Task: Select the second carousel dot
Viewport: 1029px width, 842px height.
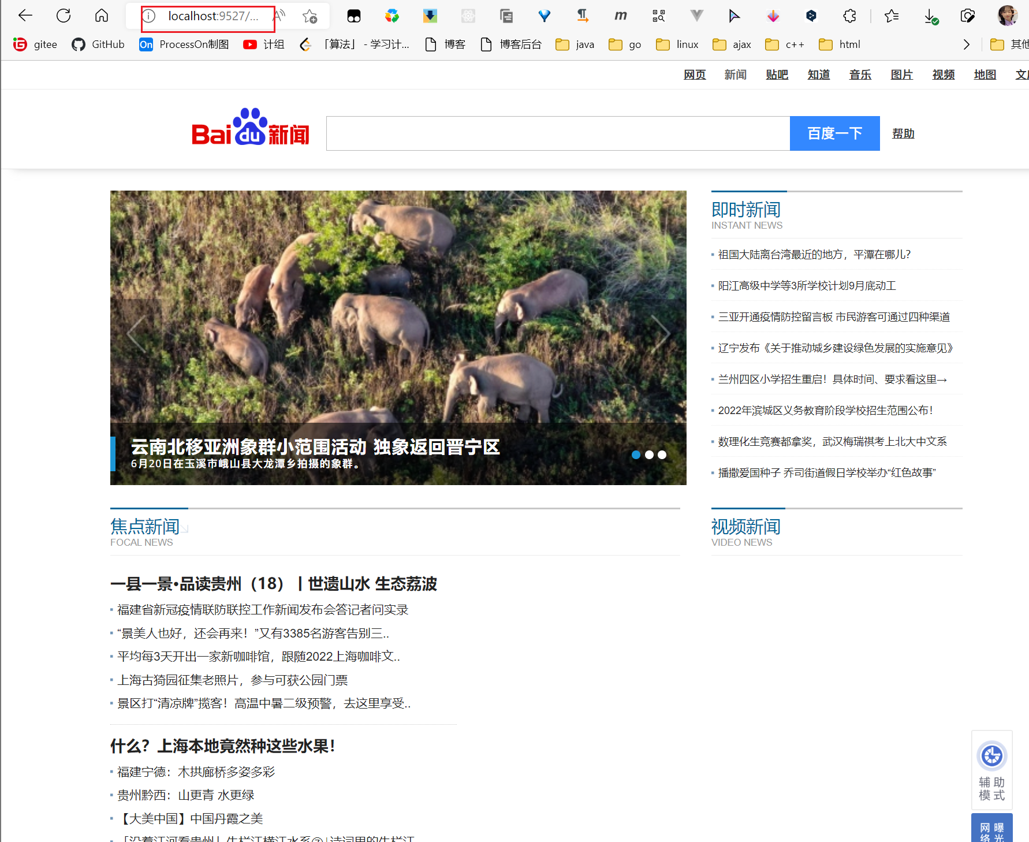Action: pyautogui.click(x=649, y=455)
